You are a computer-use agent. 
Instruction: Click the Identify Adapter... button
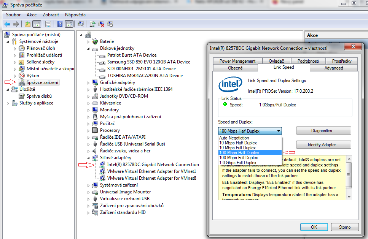[323, 145]
